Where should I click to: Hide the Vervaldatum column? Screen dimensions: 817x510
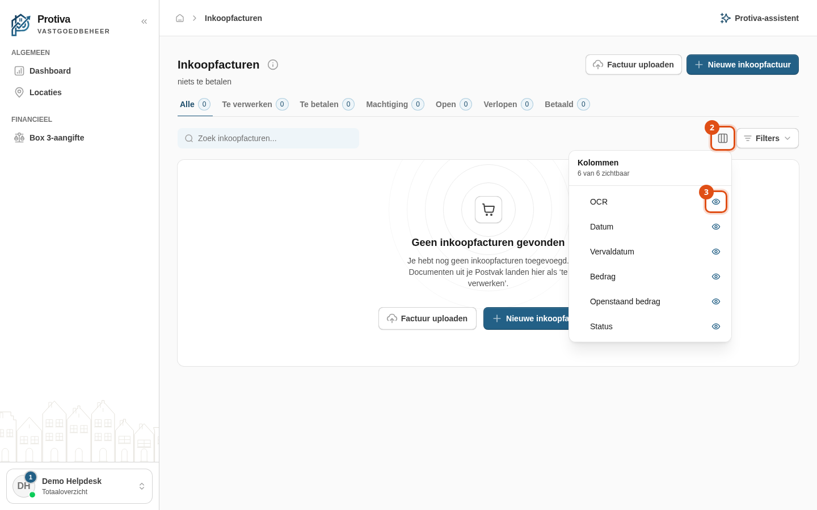716,252
